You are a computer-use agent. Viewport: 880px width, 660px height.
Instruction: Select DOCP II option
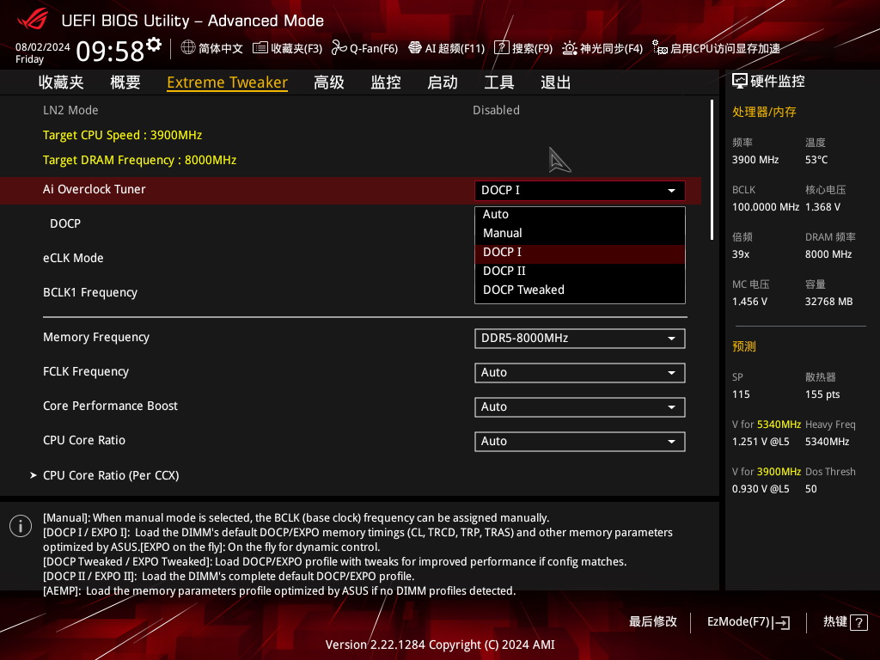tap(580, 271)
